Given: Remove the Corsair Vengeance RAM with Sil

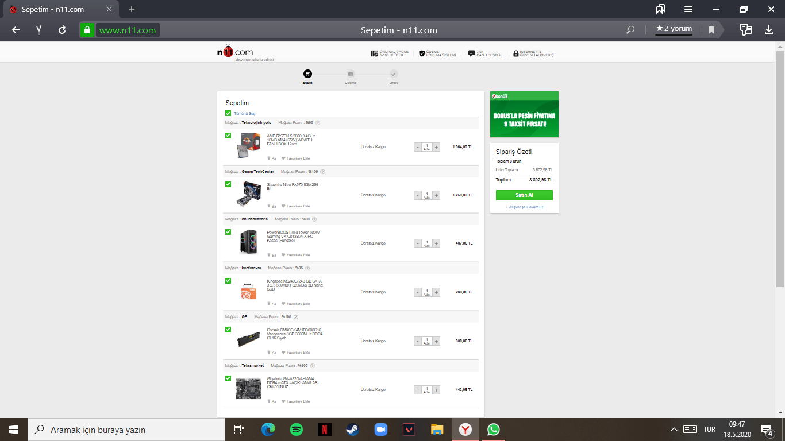Looking at the screenshot, I should (x=271, y=353).
